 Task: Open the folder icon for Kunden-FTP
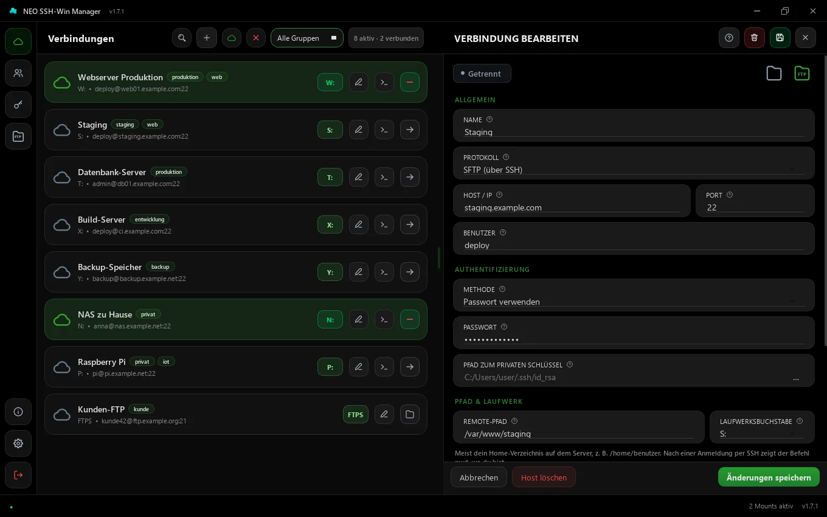point(410,414)
